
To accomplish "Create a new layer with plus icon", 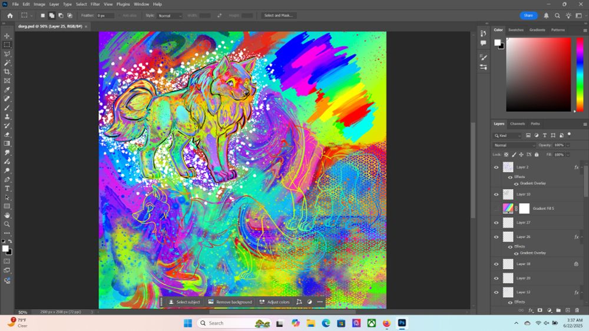I will (567, 310).
